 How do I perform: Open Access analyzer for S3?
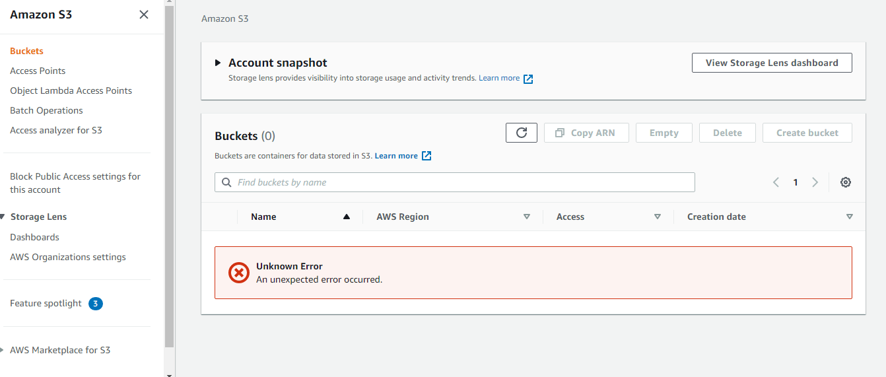click(56, 130)
